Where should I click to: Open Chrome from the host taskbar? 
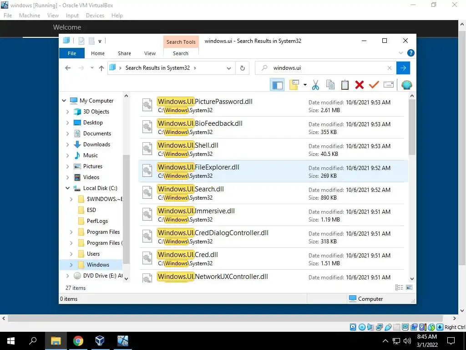coord(78,341)
